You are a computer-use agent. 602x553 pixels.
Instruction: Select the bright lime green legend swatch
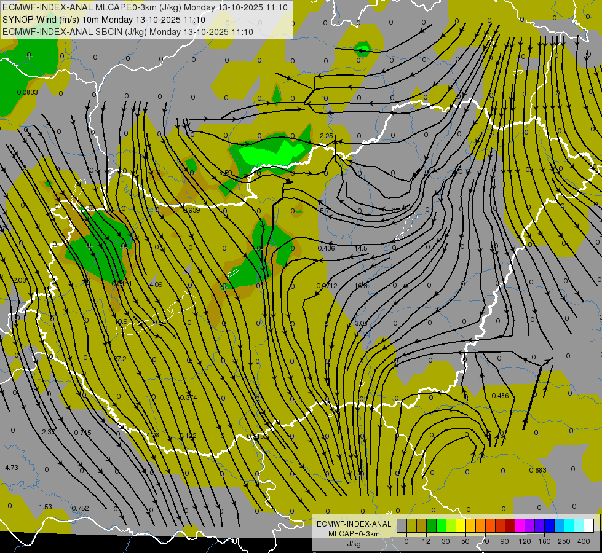(441, 525)
